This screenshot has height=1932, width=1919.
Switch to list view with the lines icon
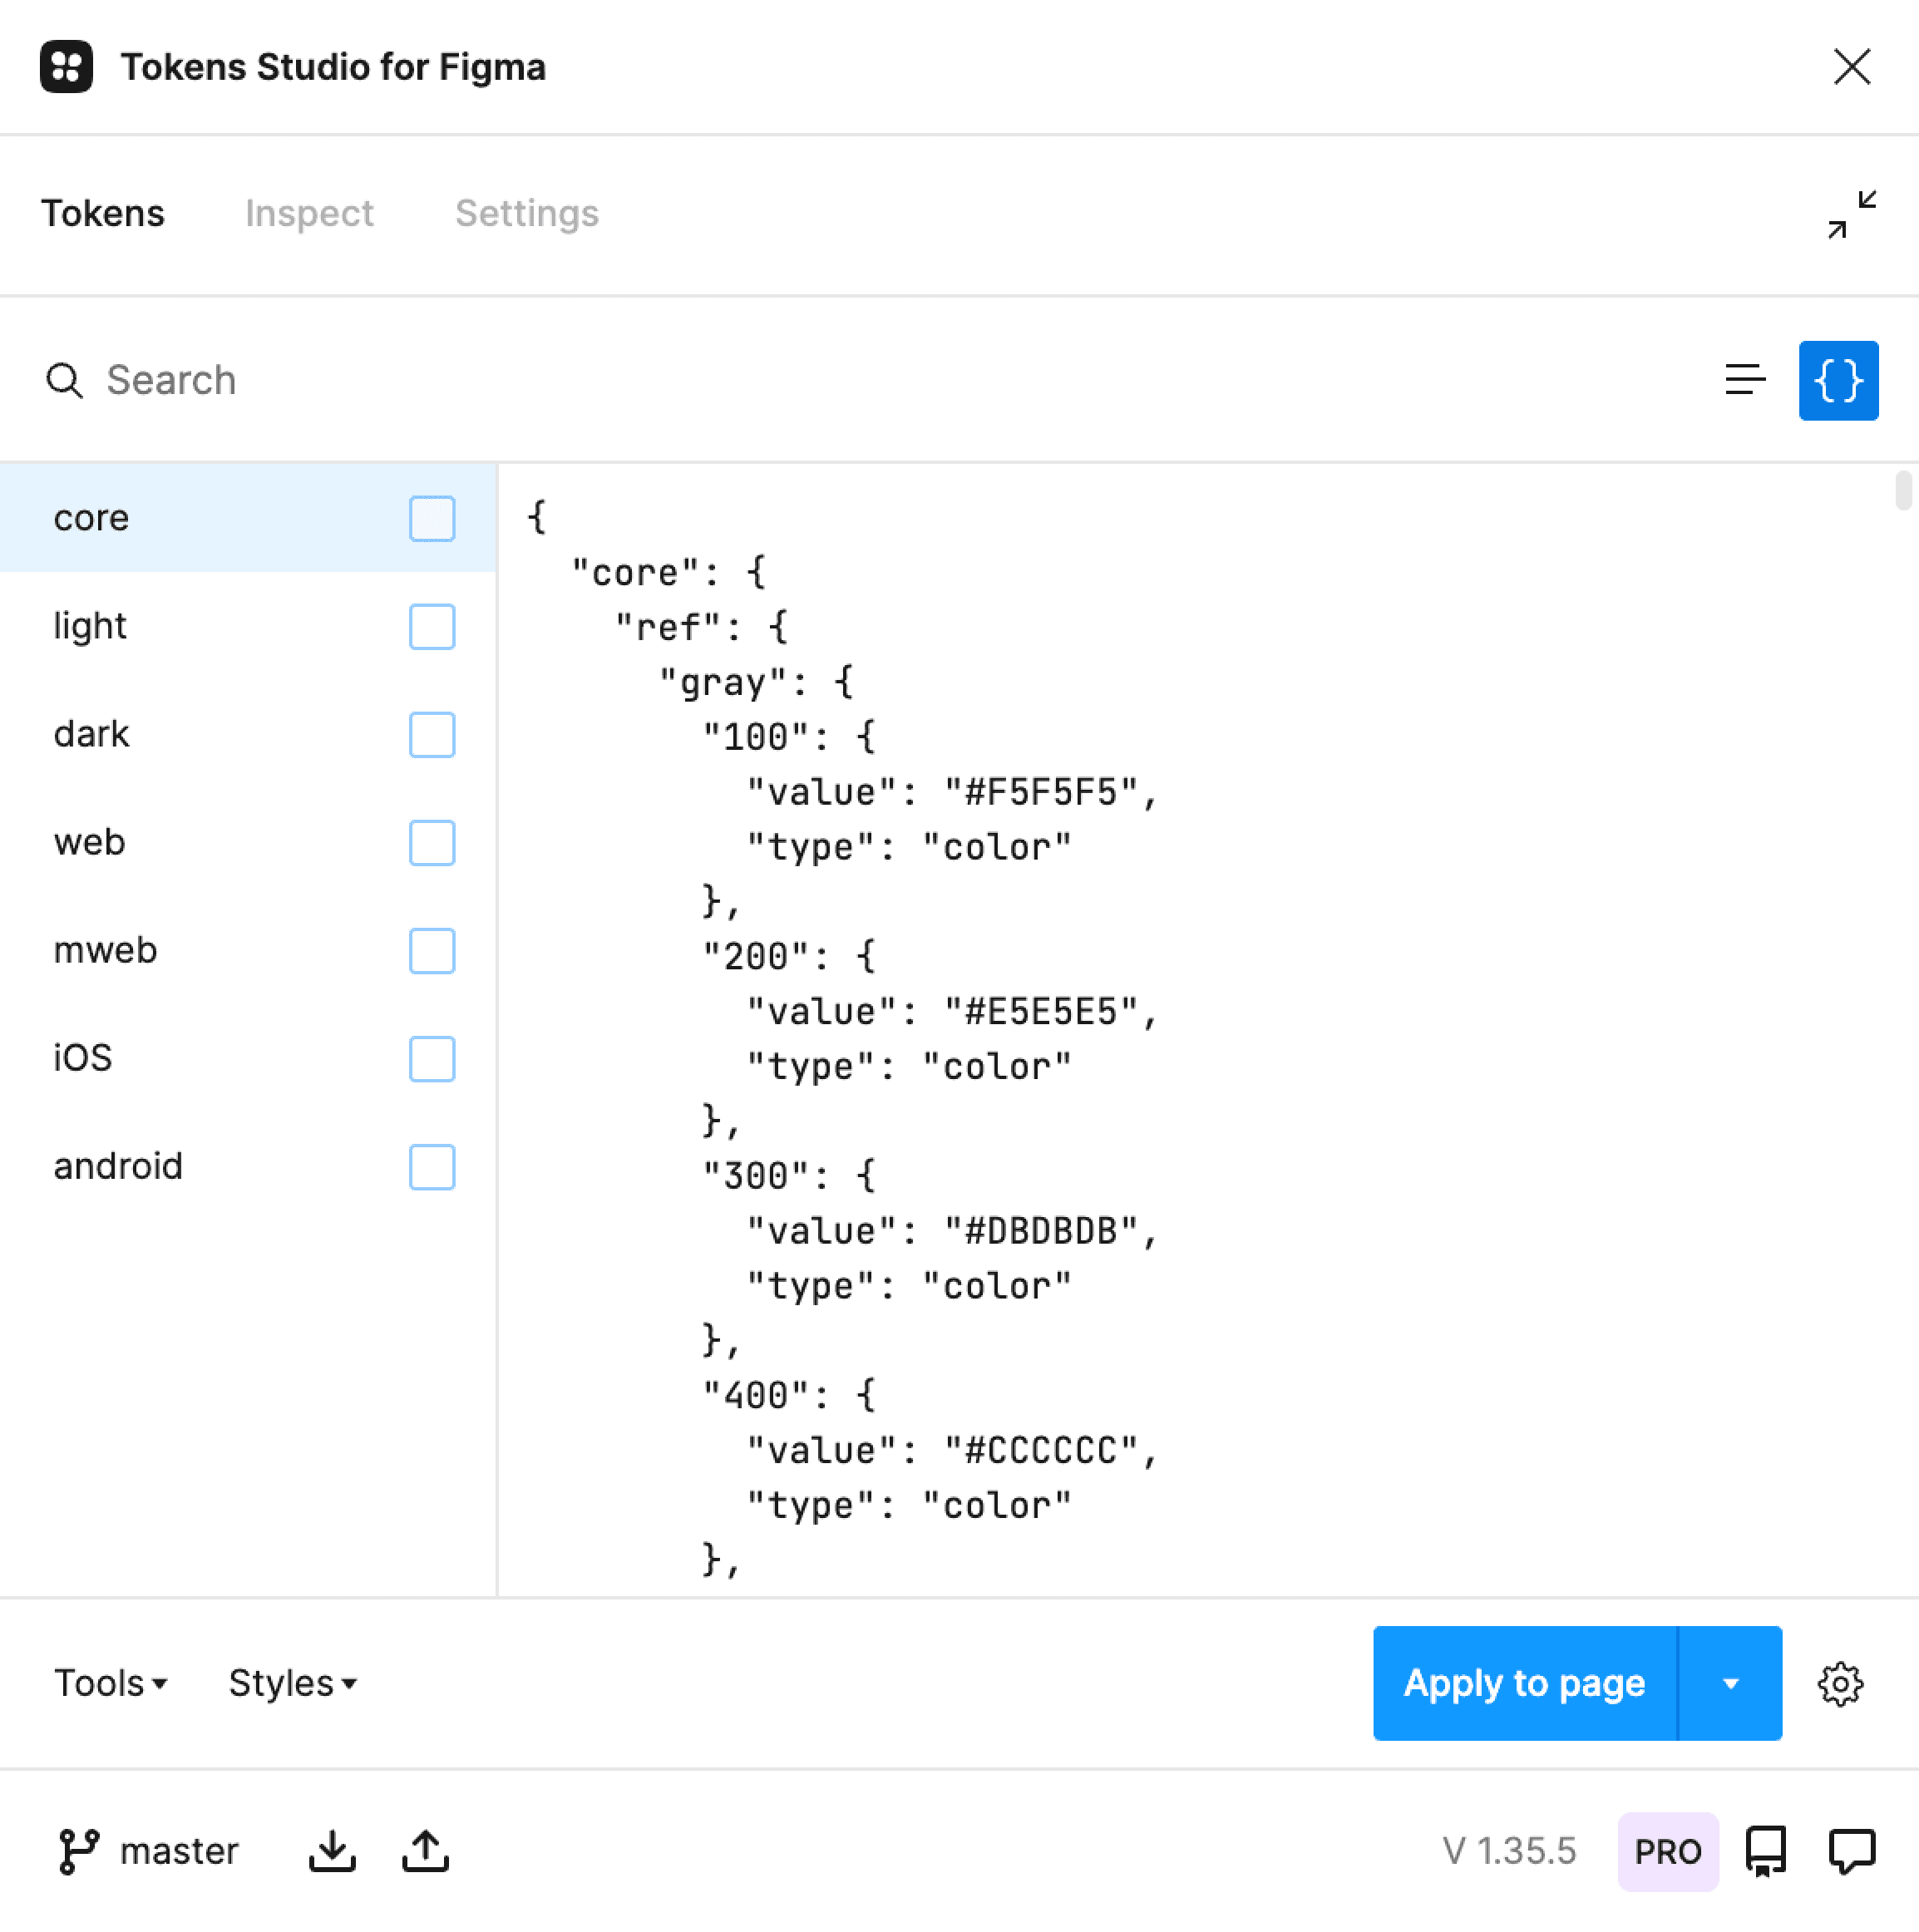click(1745, 380)
